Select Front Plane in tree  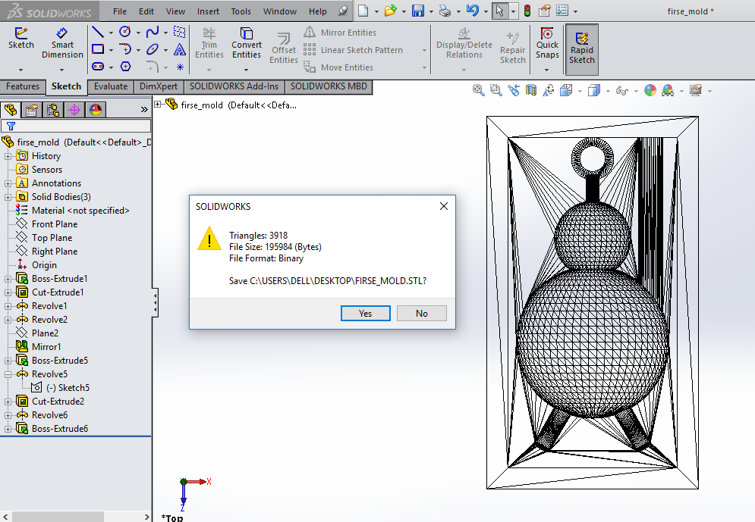click(x=55, y=224)
